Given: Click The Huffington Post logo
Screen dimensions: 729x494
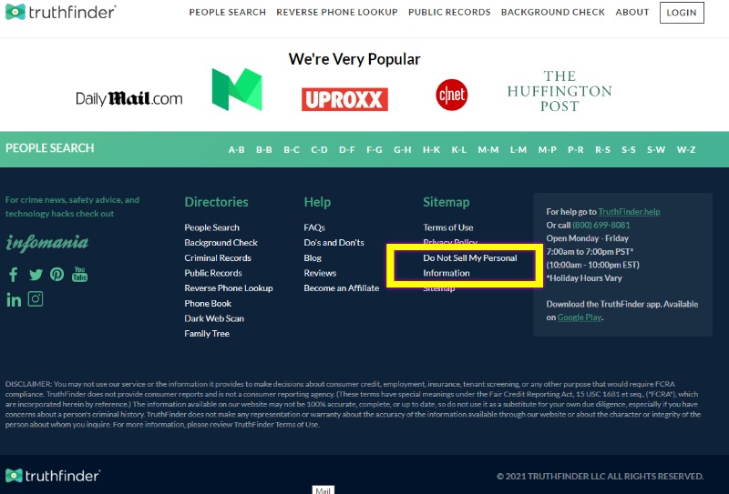Looking at the screenshot, I should (560, 91).
